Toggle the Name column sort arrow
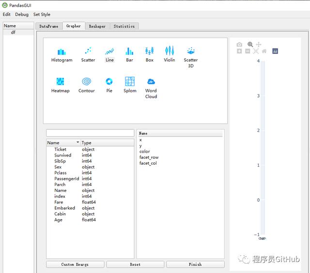310x273 pixels. pos(77,142)
